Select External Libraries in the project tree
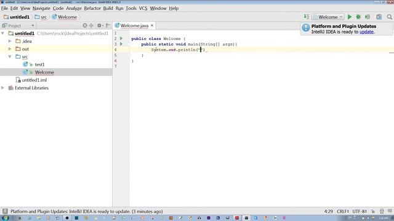 pos(31,88)
